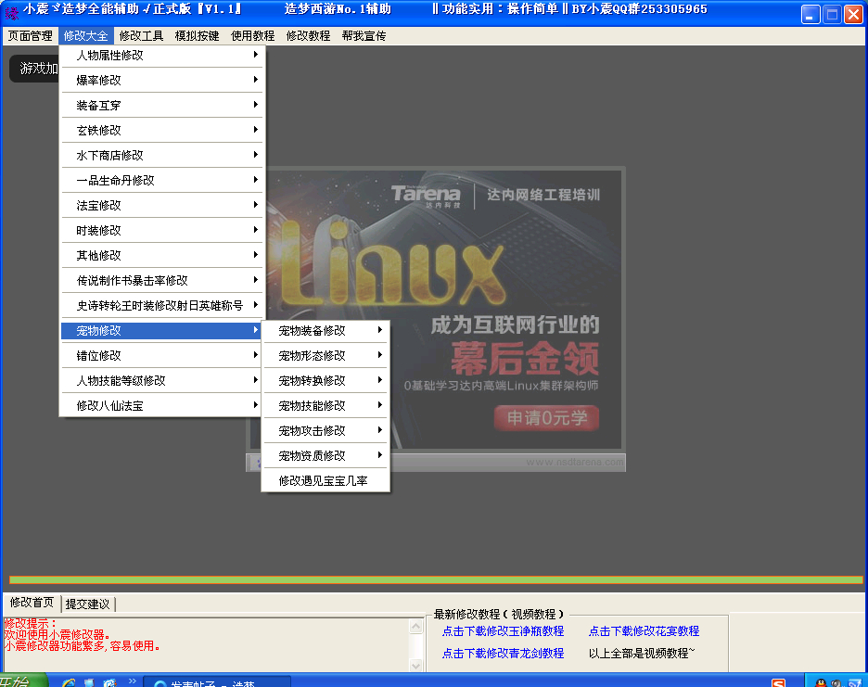This screenshot has height=687, width=868.
Task: Expand the 玄铁修改 submenu
Action: point(162,130)
